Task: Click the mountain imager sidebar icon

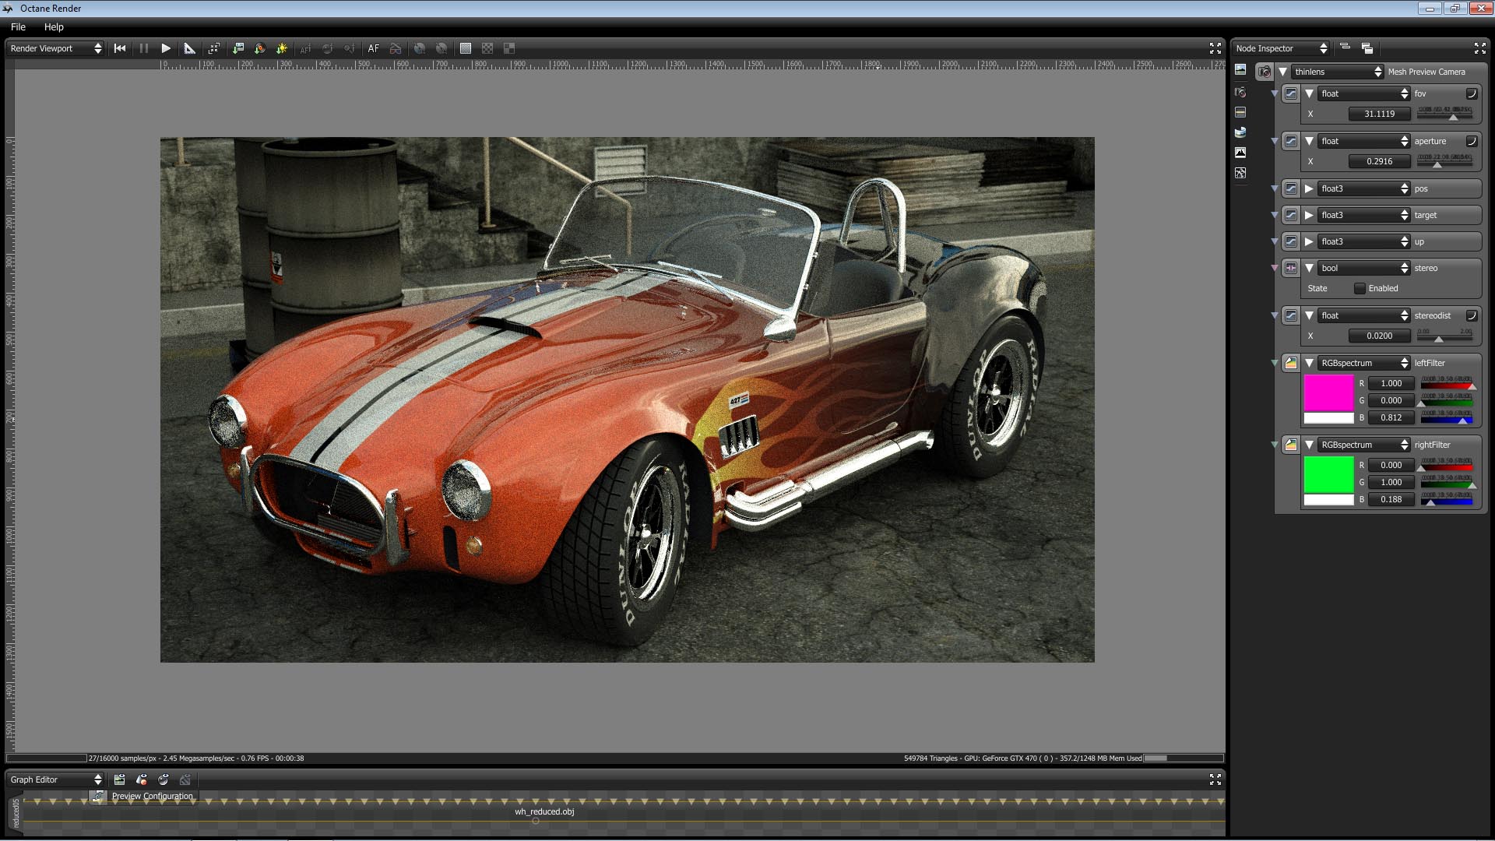Action: (1240, 153)
